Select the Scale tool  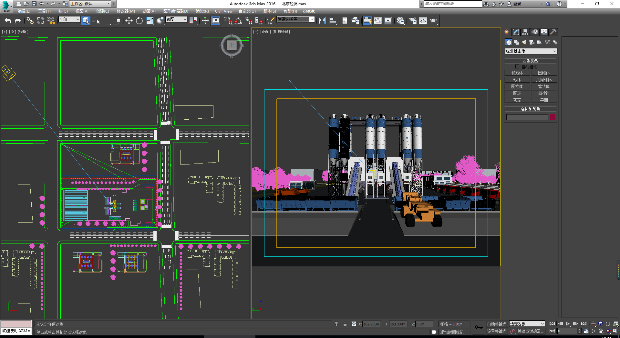(x=150, y=21)
